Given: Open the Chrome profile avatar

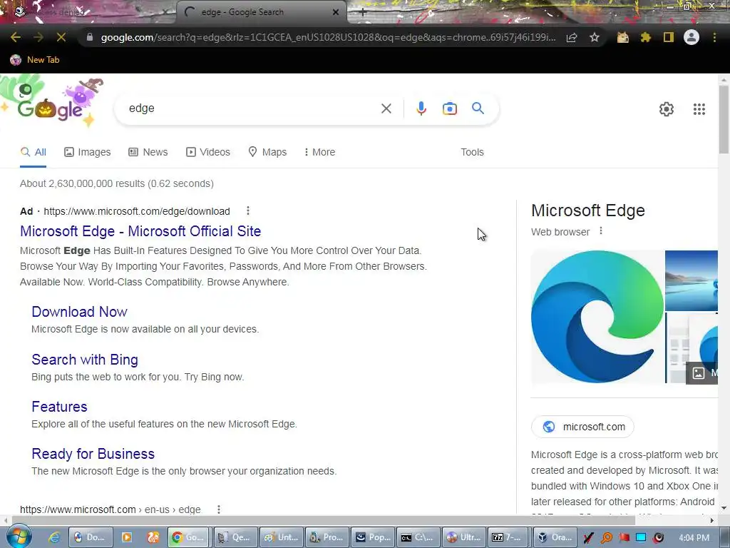Looking at the screenshot, I should [x=692, y=37].
